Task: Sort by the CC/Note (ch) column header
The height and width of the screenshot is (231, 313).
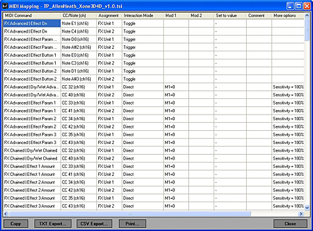Action: point(78,16)
